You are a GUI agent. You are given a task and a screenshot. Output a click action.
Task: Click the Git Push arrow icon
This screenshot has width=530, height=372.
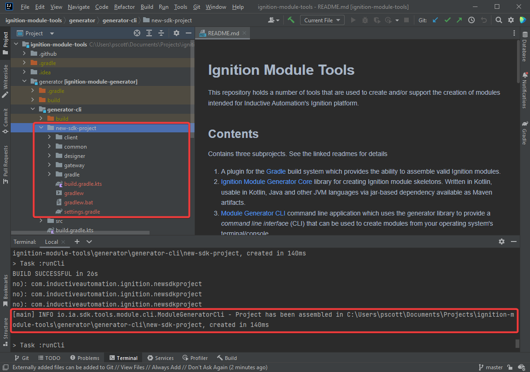tap(459, 20)
